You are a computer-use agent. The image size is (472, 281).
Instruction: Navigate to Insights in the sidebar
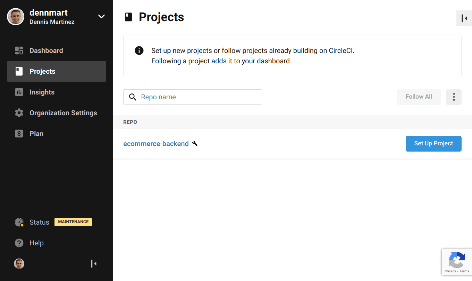pos(41,92)
